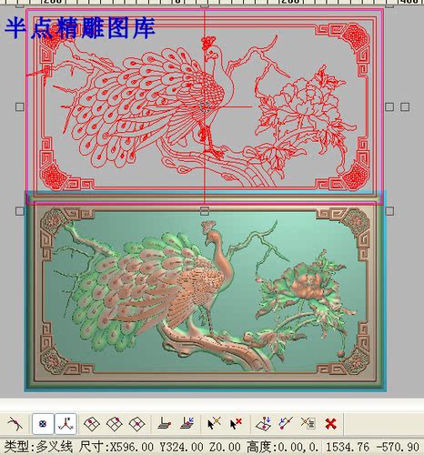
Task: Click line with blue arrow point icon
Action: pyautogui.click(x=286, y=423)
